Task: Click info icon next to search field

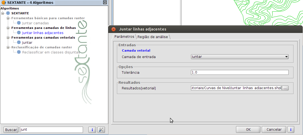Action: coord(92,130)
